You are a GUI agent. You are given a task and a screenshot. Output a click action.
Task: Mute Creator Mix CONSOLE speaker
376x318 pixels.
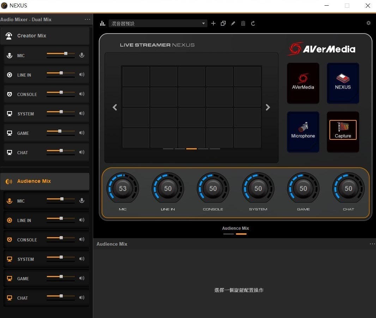pos(82,94)
